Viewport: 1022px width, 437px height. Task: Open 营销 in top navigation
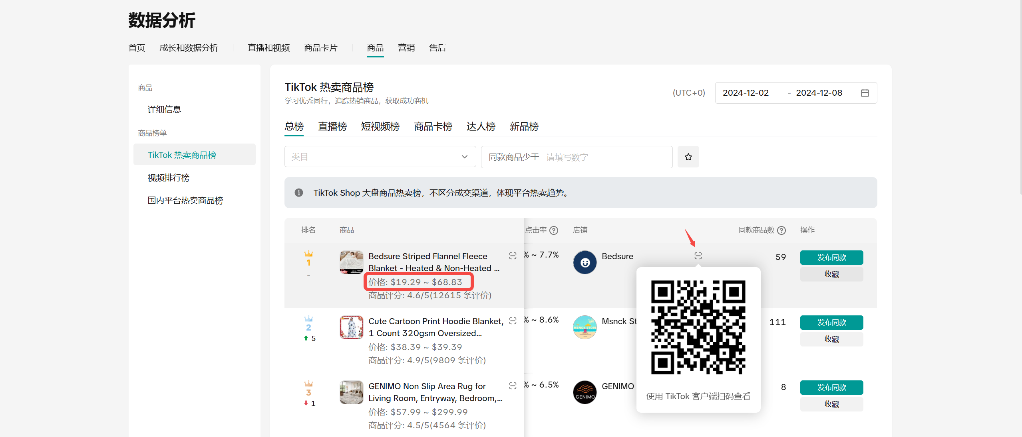(406, 48)
